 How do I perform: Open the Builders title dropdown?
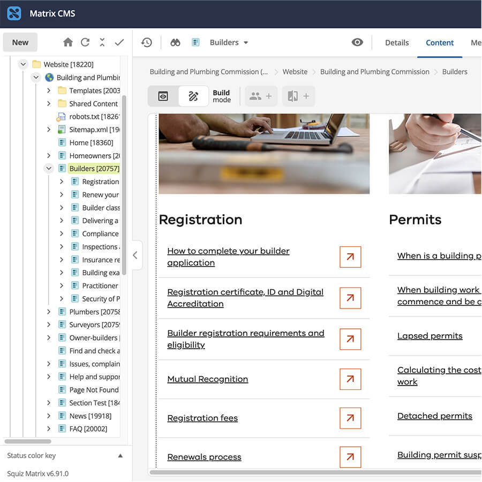[x=246, y=43]
